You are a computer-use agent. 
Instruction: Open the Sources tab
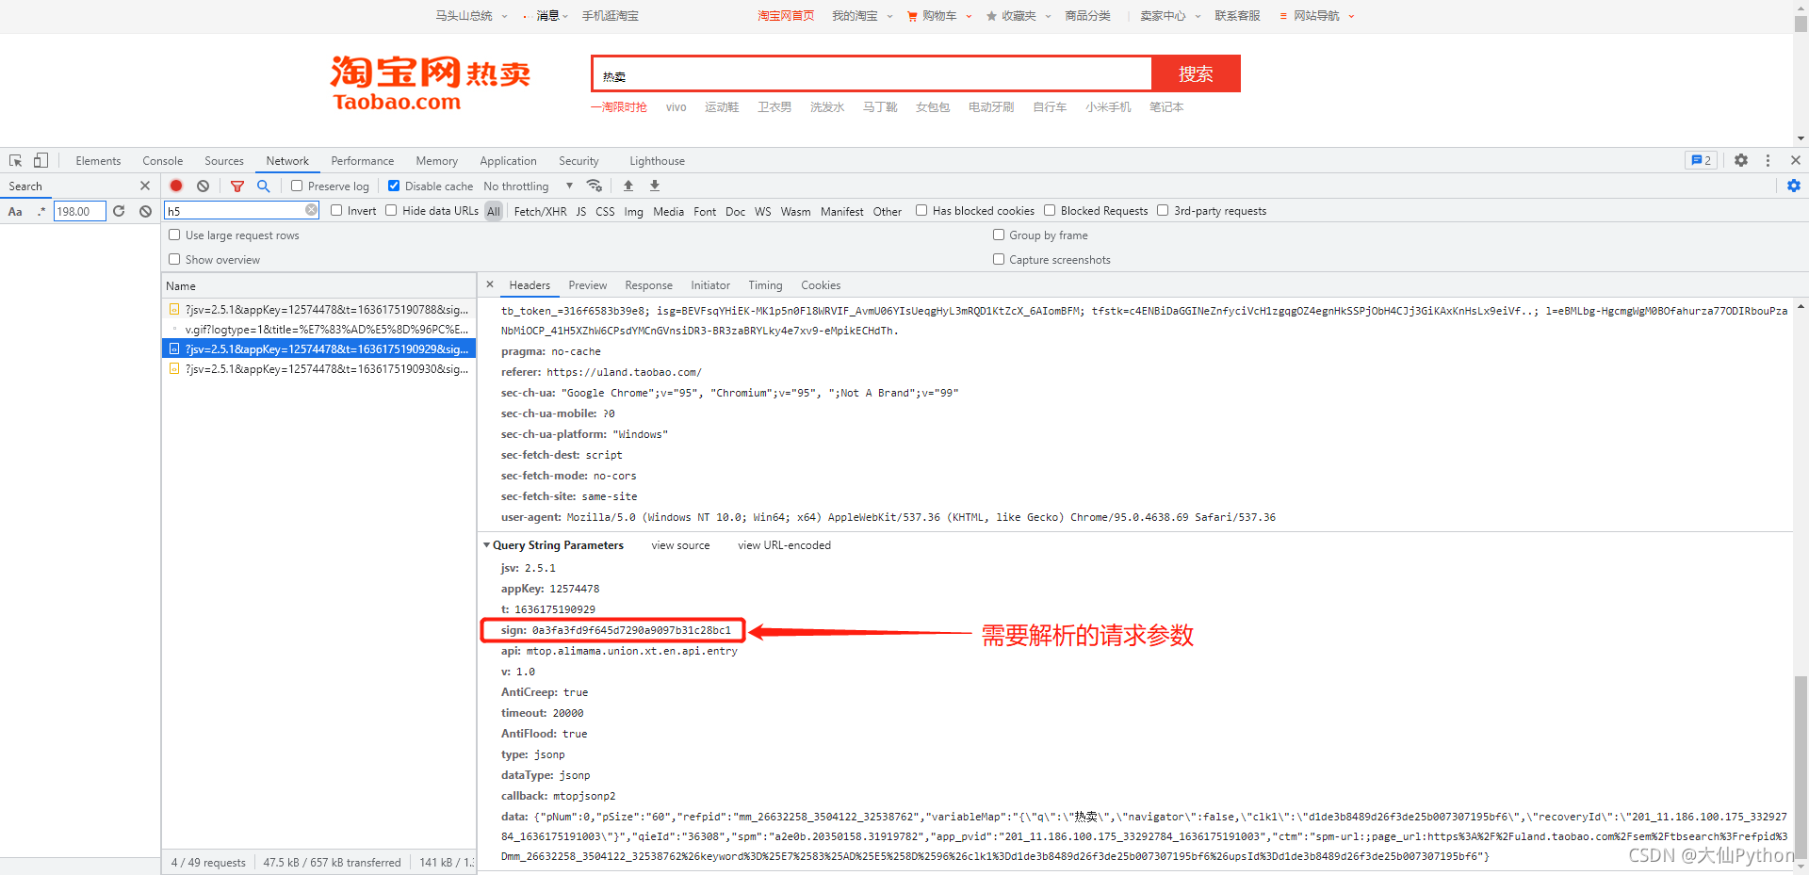click(224, 161)
